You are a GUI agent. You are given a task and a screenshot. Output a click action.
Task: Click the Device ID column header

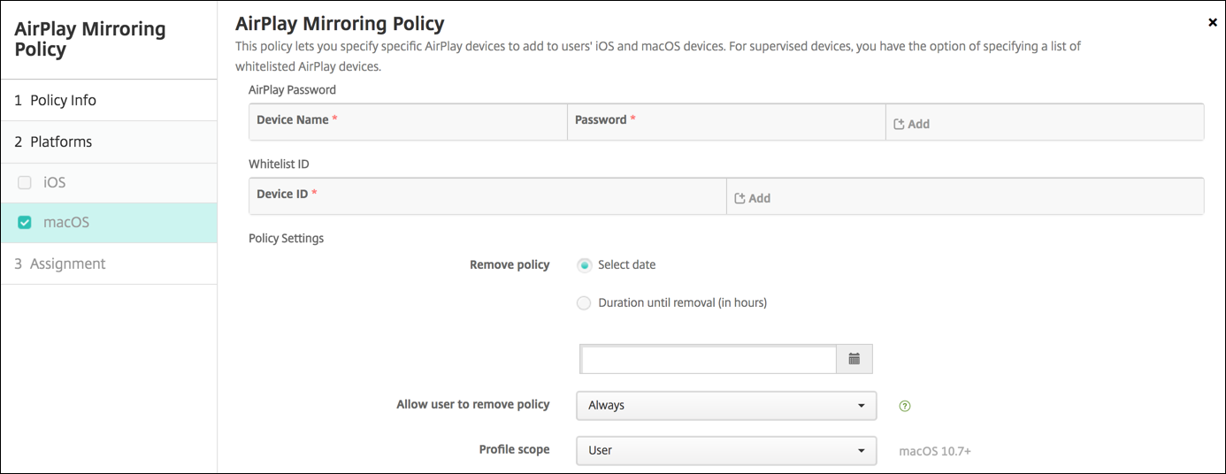click(282, 195)
